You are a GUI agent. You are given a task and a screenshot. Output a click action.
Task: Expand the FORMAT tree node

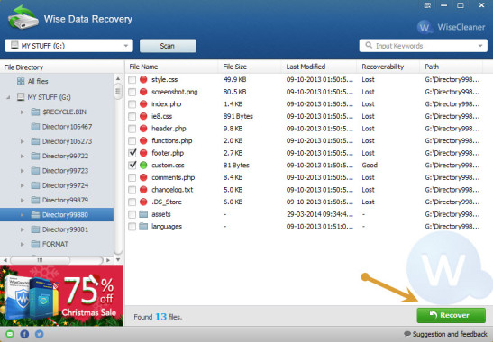tap(23, 244)
